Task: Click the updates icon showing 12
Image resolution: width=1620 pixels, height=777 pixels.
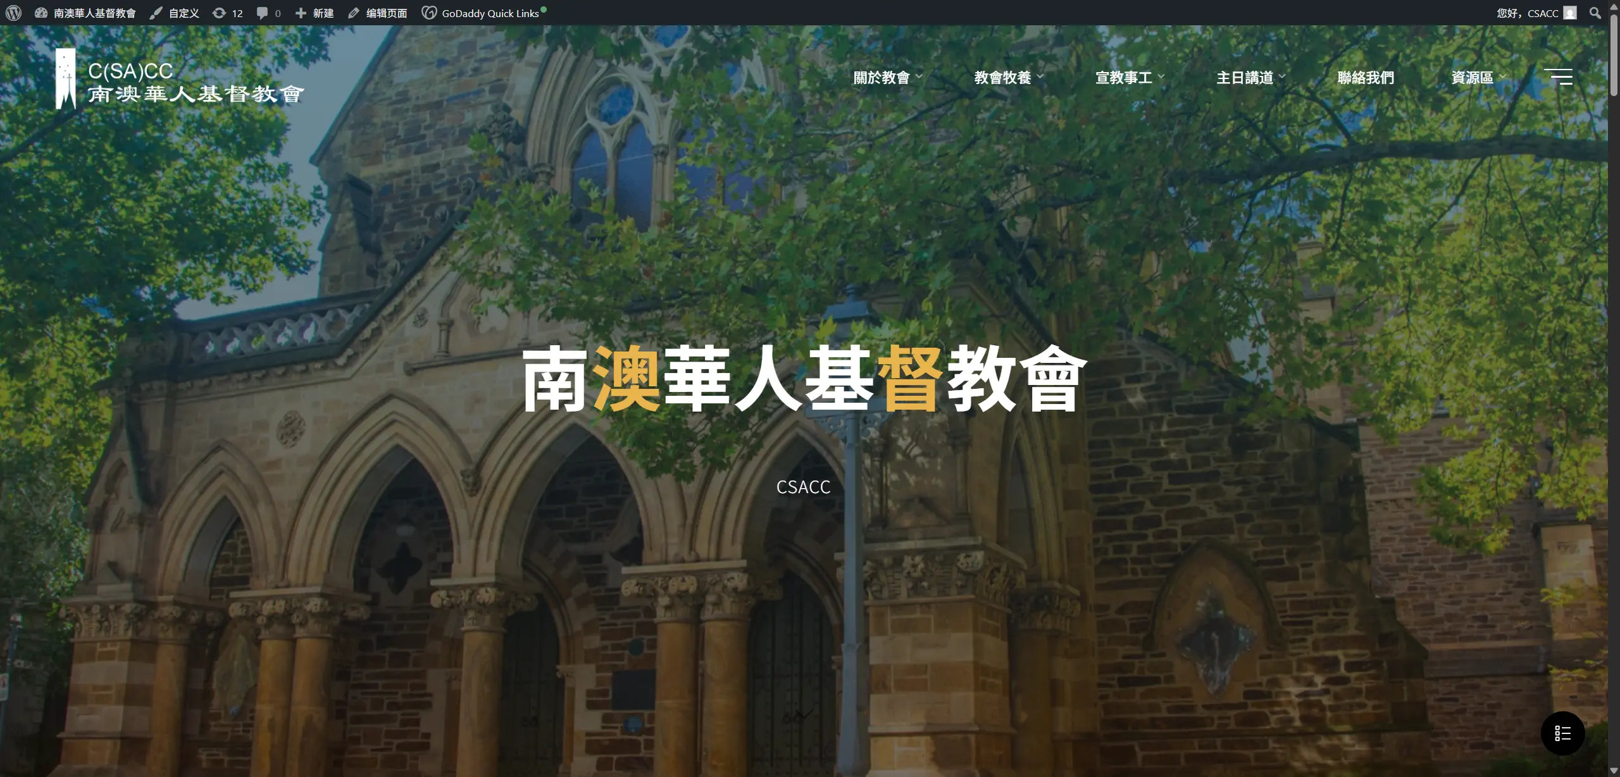Action: [x=226, y=13]
